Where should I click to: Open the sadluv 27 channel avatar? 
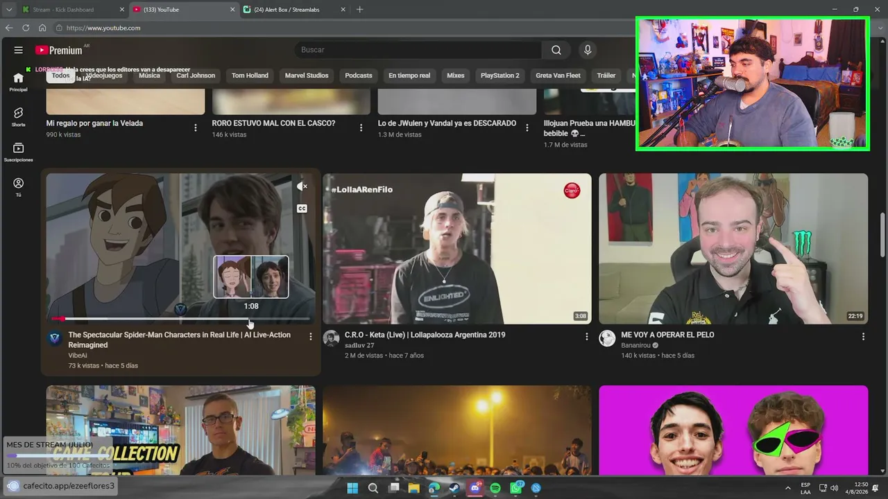332,338
